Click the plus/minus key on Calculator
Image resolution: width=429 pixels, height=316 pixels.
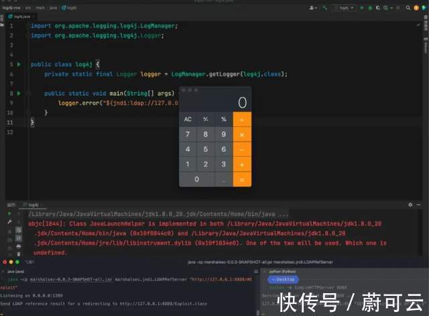[206, 119]
